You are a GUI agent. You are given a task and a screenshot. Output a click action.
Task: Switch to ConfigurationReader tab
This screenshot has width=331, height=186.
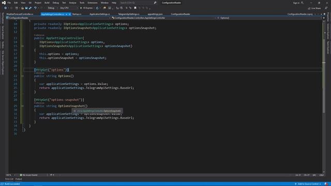click(x=180, y=14)
